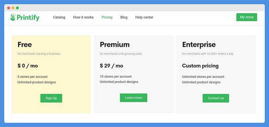Select the Pricing nav link
Screen dimensions: 269x127
coord(107,17)
